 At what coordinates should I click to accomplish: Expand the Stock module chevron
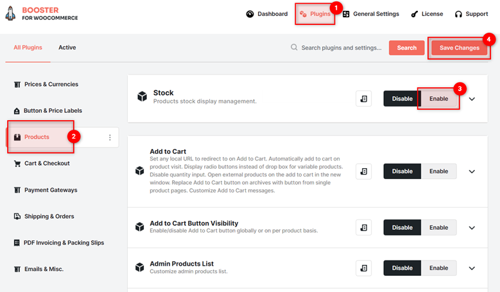[x=472, y=99]
